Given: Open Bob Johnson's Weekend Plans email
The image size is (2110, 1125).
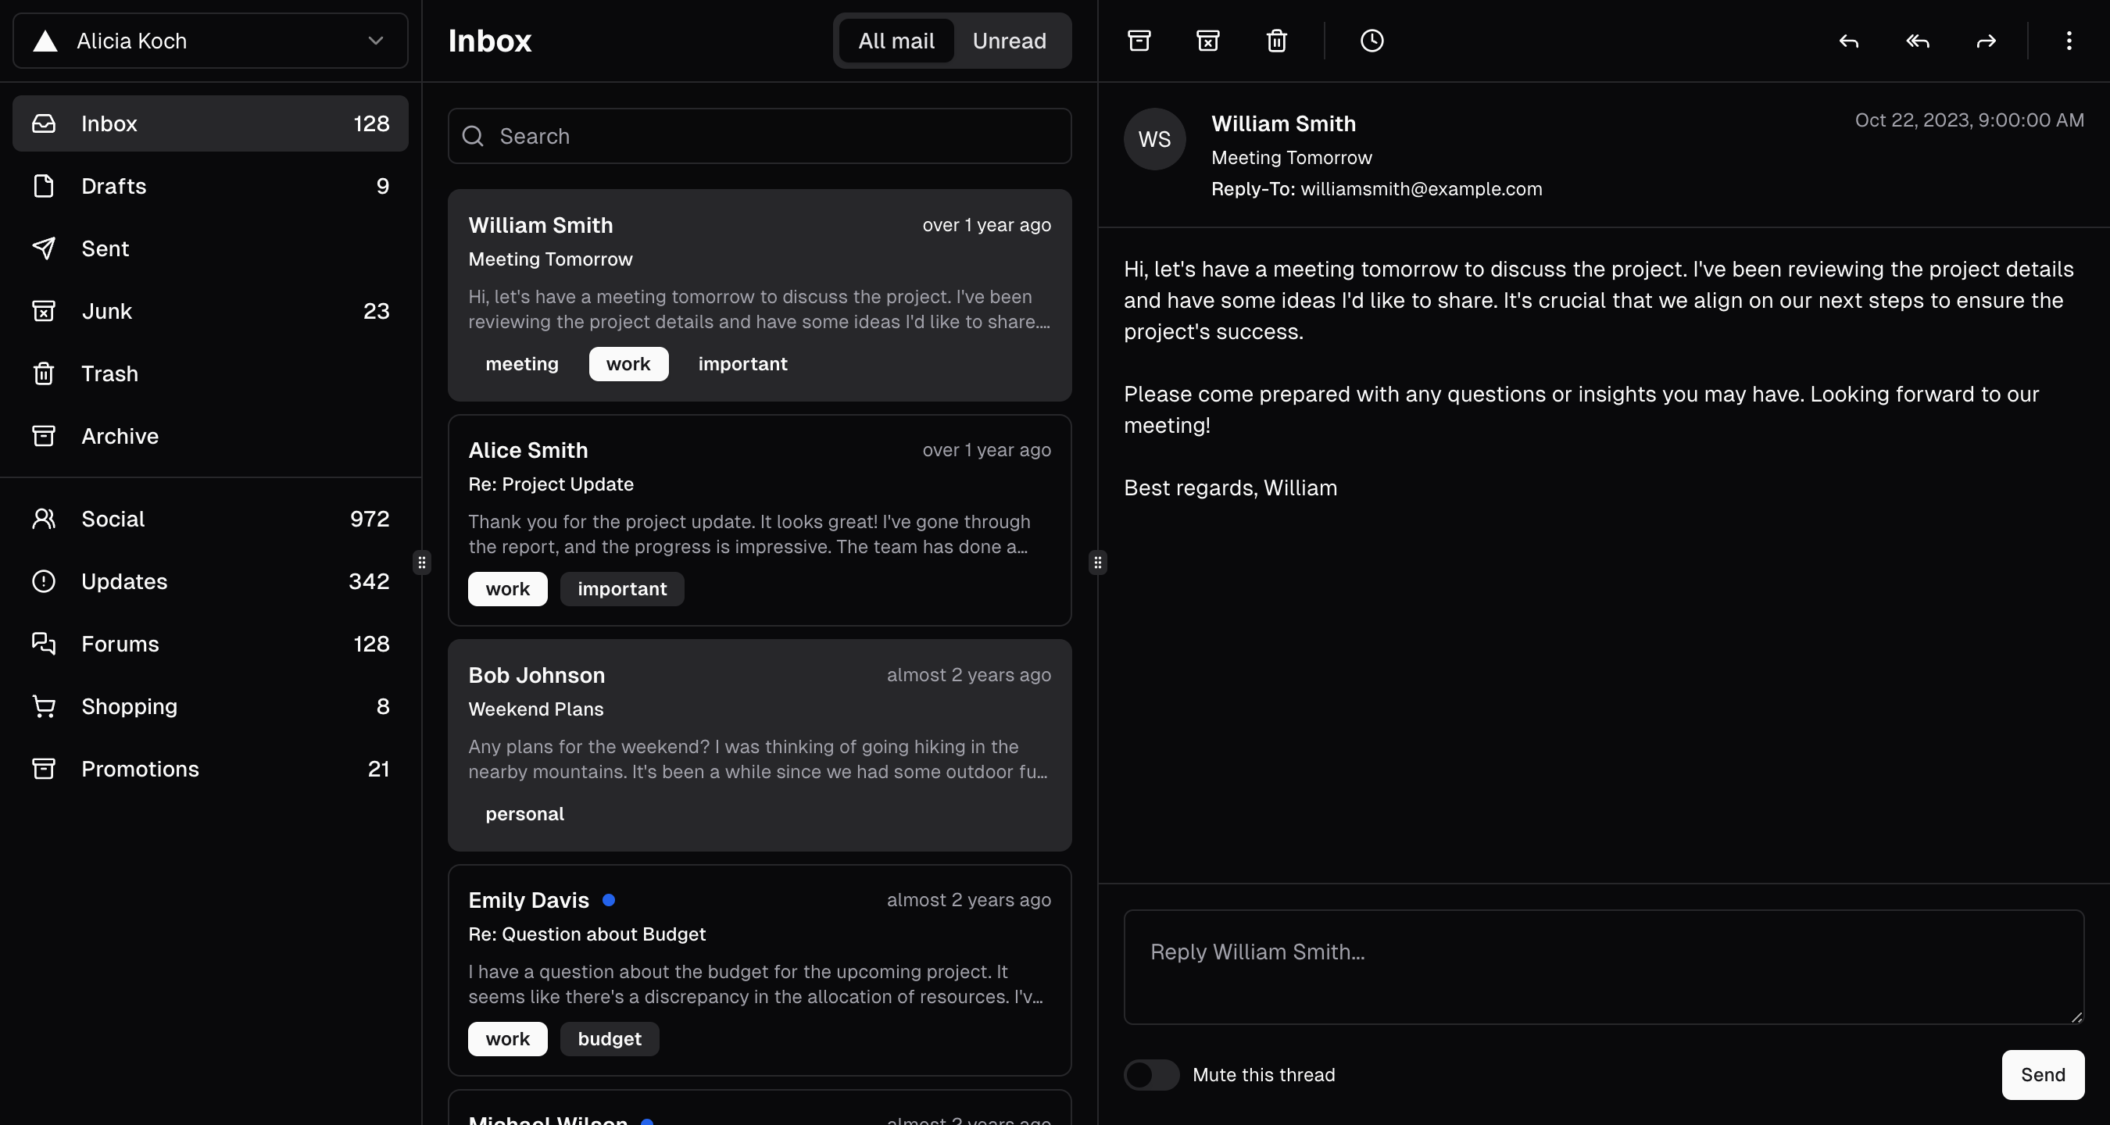Looking at the screenshot, I should (759, 737).
